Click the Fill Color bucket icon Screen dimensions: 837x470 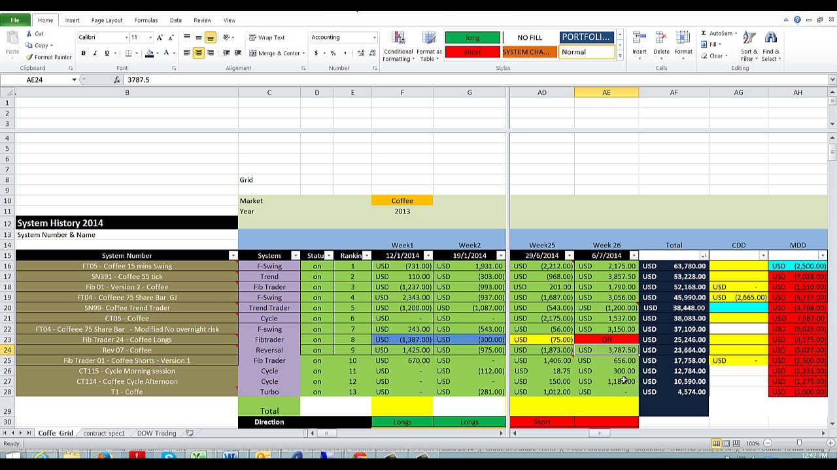[150, 53]
